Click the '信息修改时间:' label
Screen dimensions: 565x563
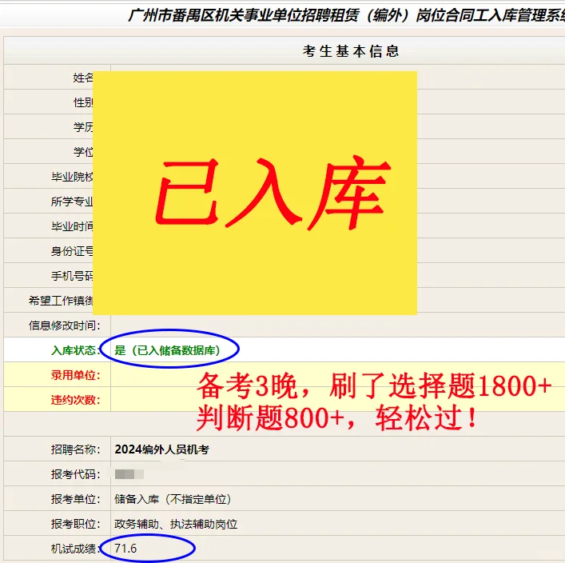point(65,325)
